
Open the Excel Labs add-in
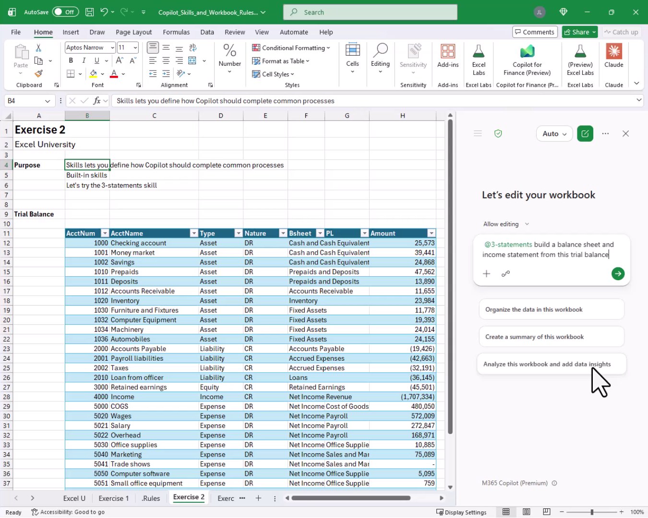(479, 60)
